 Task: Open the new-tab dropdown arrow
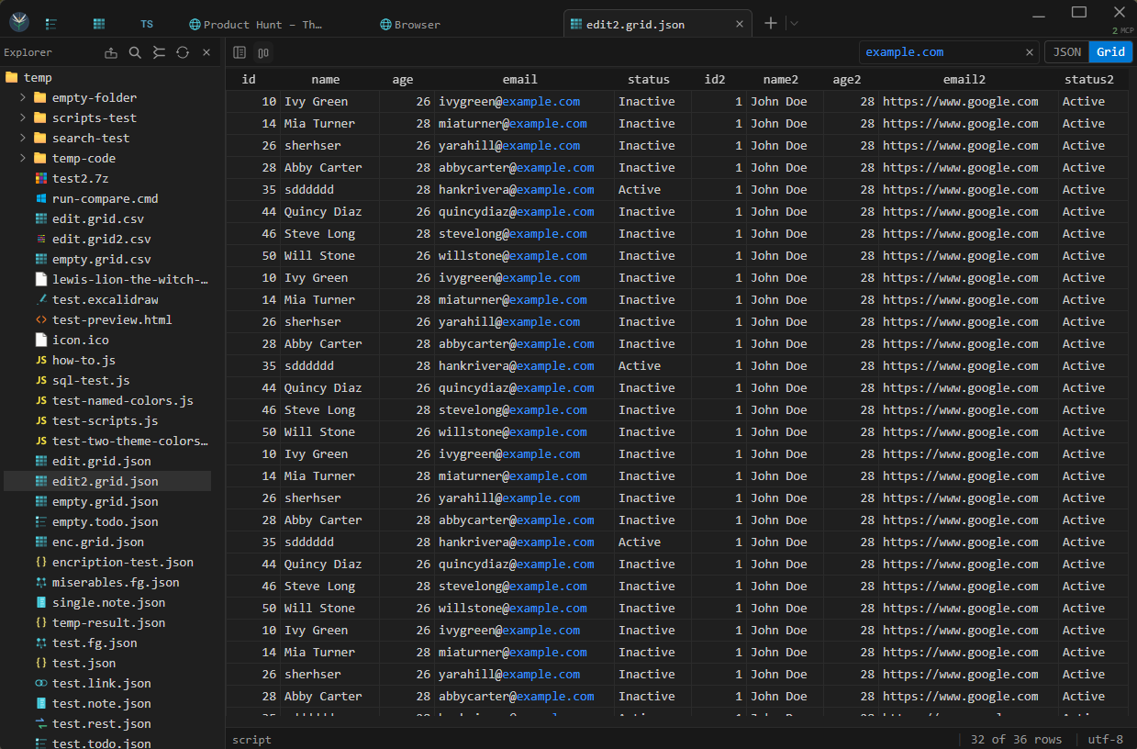point(794,24)
